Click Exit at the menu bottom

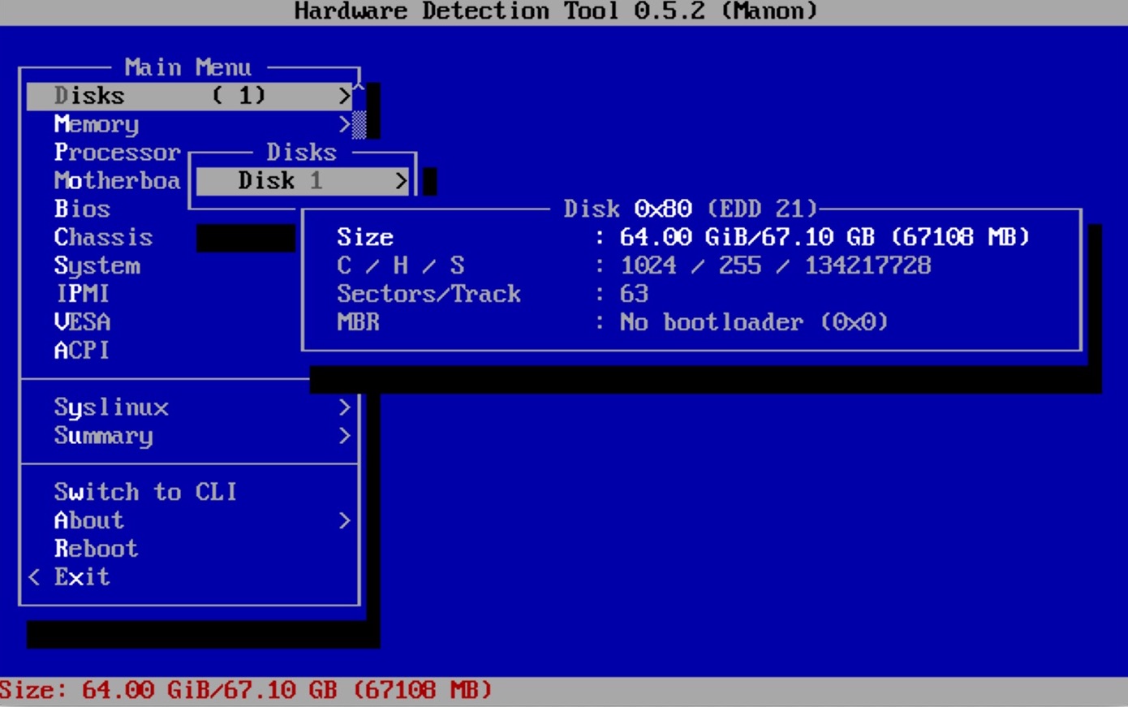pos(81,577)
